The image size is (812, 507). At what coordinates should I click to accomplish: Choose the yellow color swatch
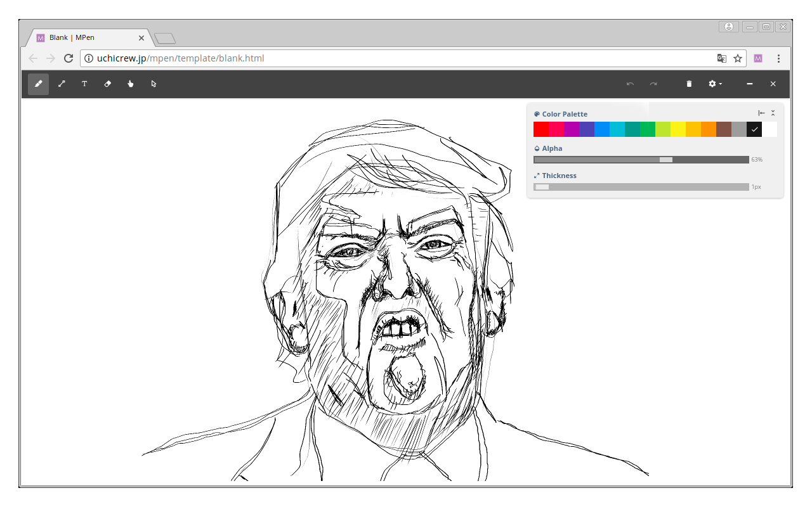[678, 129]
